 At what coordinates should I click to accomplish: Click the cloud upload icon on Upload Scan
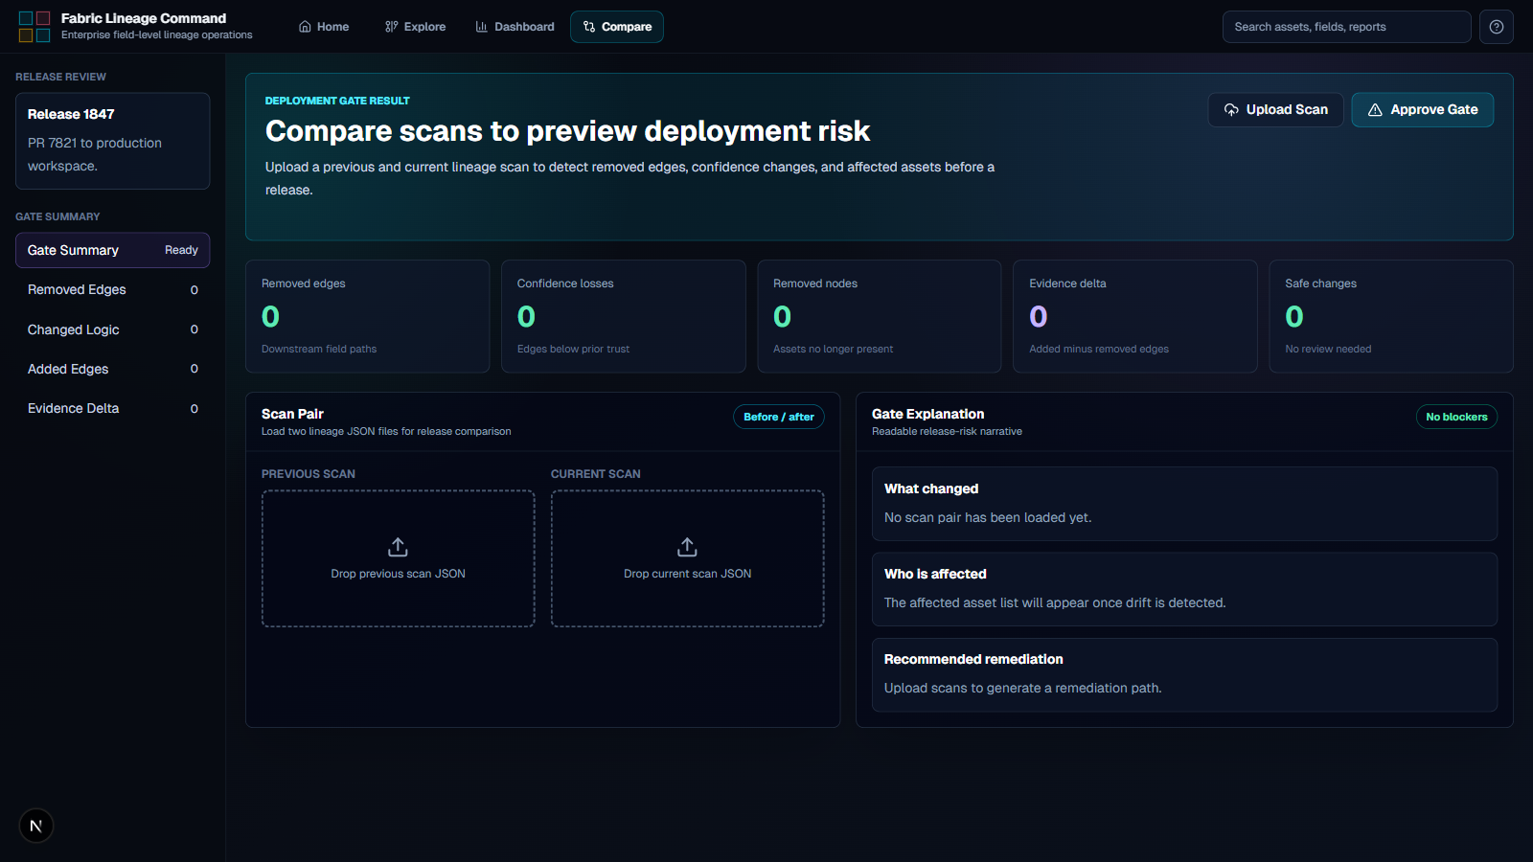tap(1231, 110)
